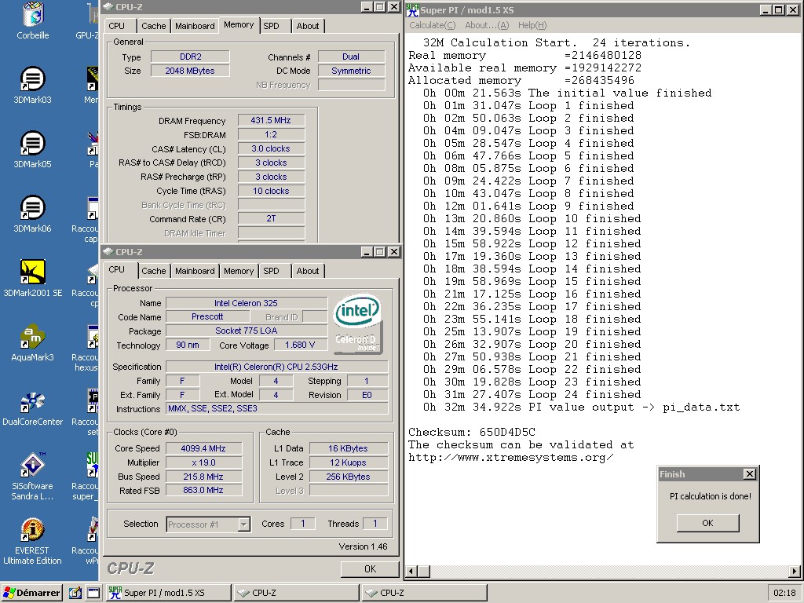The image size is (804, 603).
Task: Click the Core Voltage 1.680 V value
Action: coord(300,345)
